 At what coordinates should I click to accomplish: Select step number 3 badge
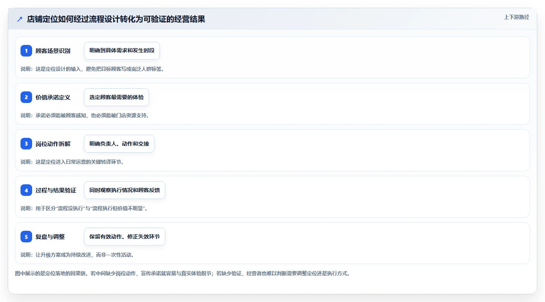click(x=26, y=144)
